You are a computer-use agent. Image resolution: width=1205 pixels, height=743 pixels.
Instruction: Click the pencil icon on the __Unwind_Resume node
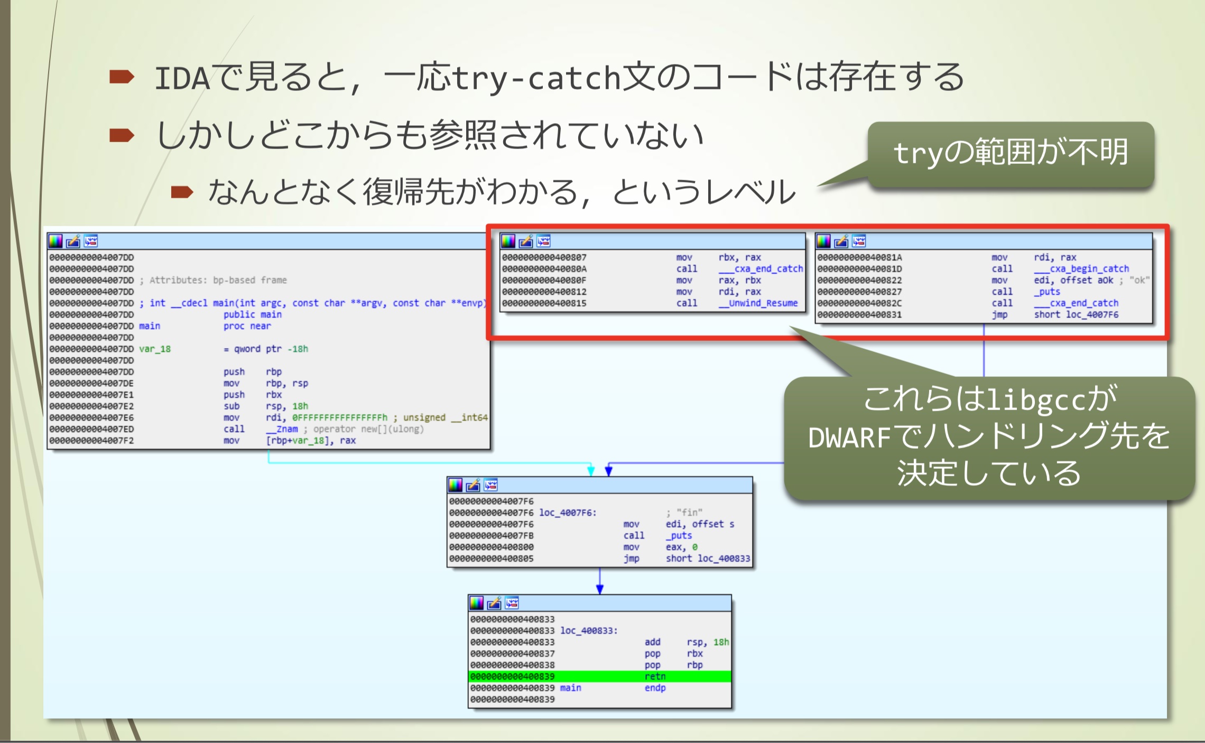(526, 242)
